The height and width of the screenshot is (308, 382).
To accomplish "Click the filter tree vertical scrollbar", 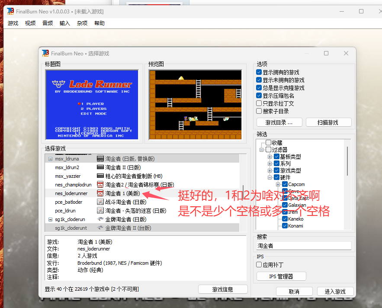I will pyautogui.click(x=347, y=161).
